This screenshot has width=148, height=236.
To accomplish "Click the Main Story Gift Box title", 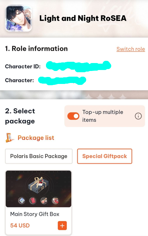I will [x=35, y=214].
